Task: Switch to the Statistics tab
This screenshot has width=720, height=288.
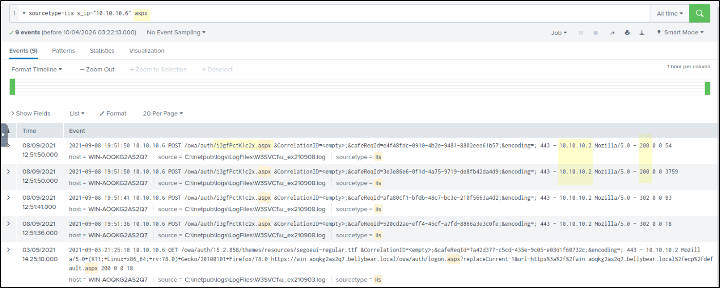Action: [102, 51]
